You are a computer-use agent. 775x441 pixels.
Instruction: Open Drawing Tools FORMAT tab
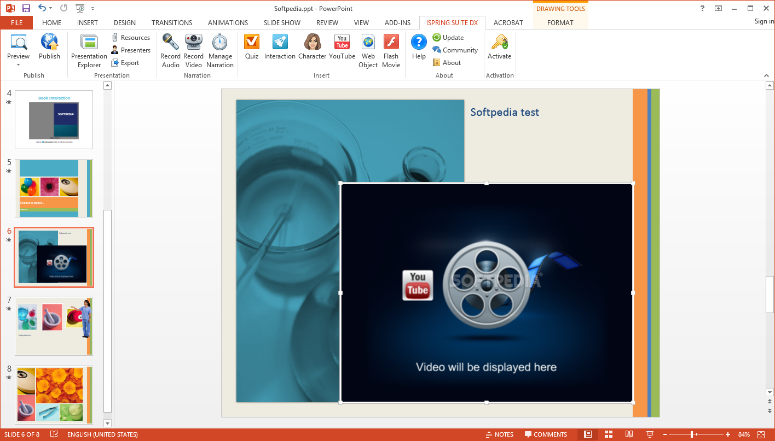coord(560,23)
